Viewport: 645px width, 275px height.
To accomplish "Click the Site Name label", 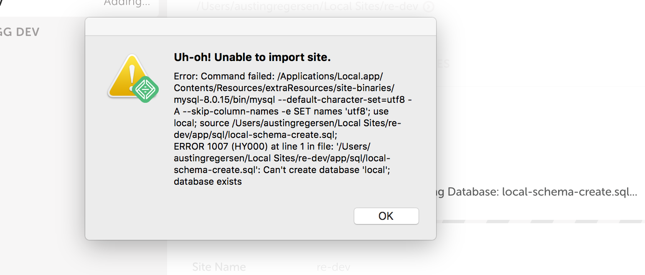I will (219, 267).
